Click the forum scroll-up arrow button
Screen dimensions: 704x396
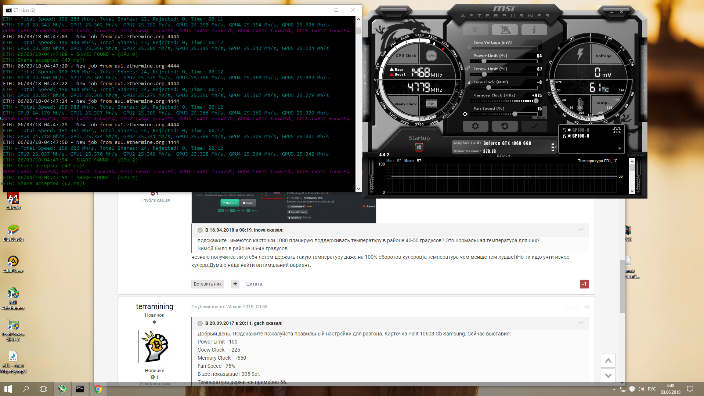[608, 360]
